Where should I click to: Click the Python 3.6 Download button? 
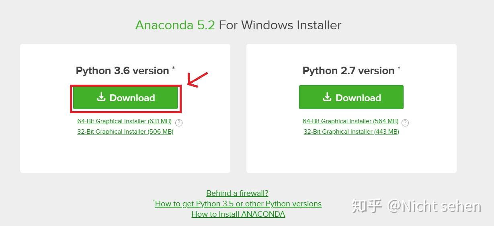coord(125,98)
